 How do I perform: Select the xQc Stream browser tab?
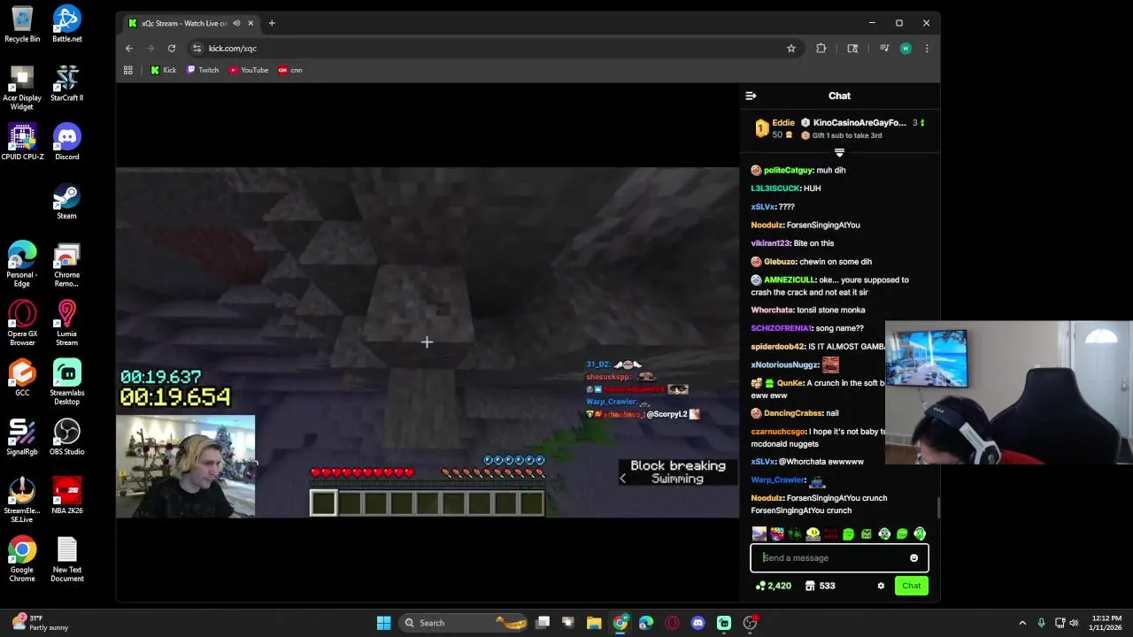point(190,23)
